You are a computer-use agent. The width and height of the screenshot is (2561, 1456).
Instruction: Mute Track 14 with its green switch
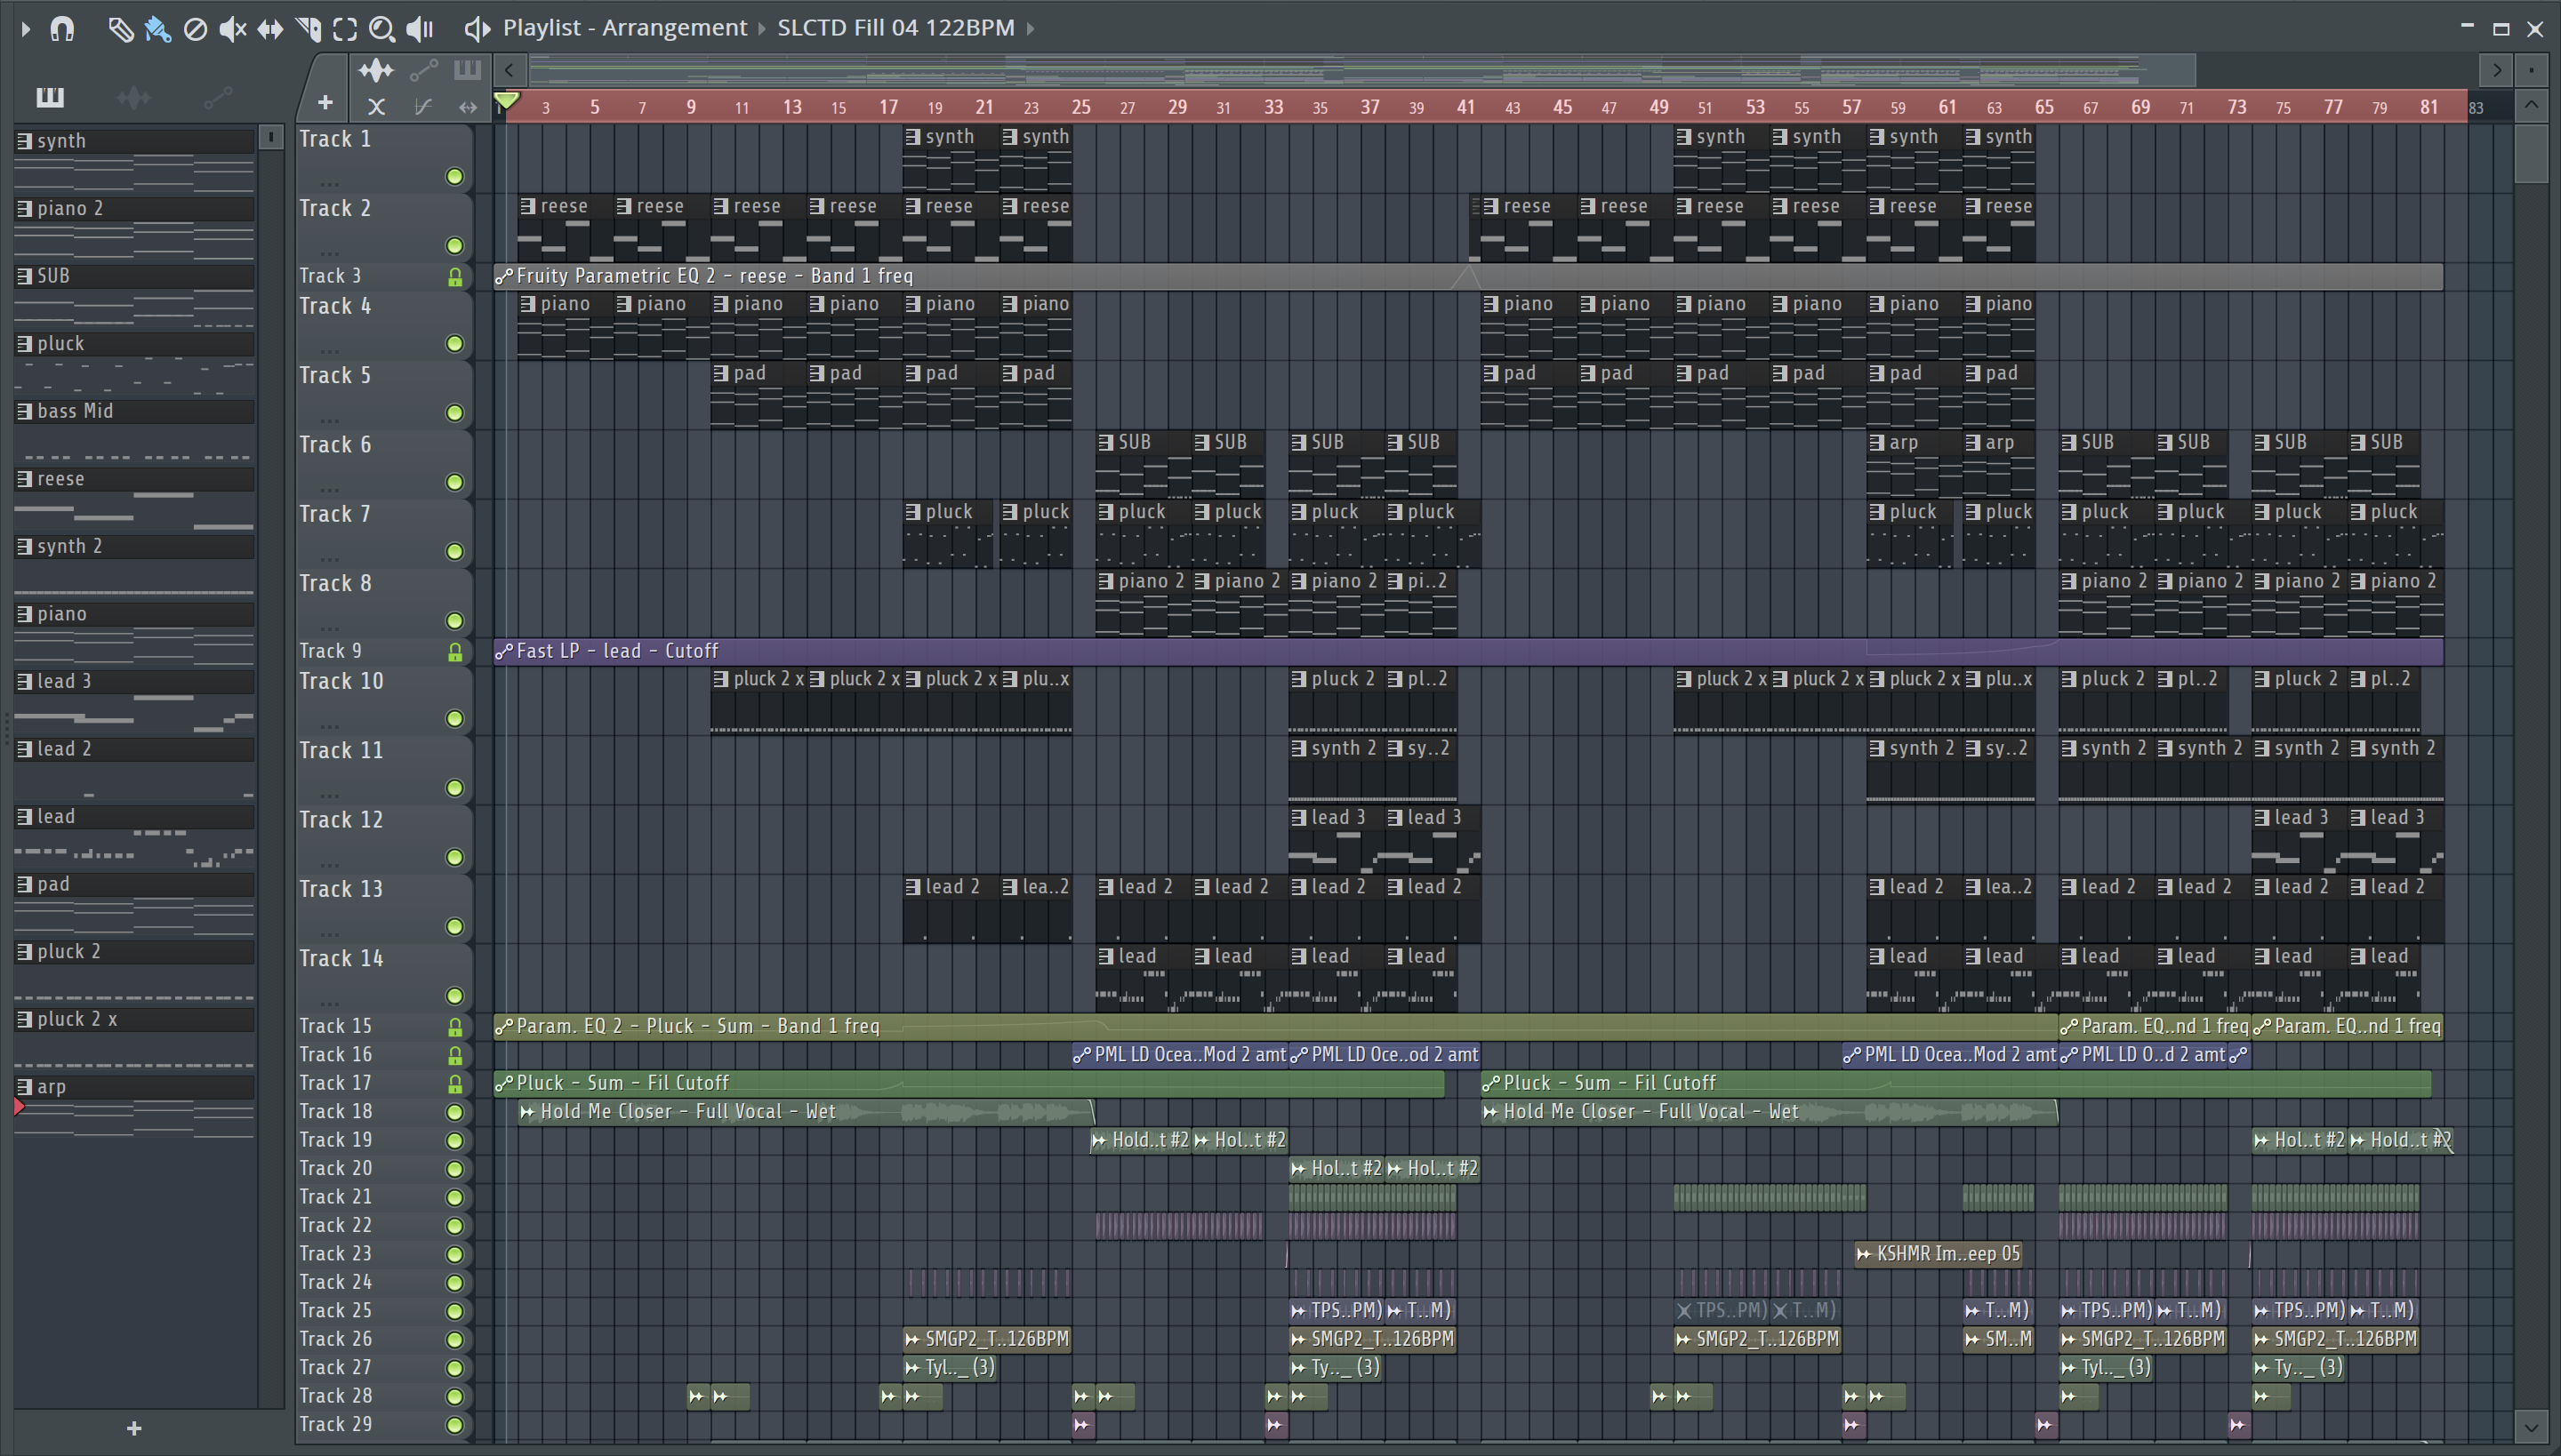pos(454,996)
